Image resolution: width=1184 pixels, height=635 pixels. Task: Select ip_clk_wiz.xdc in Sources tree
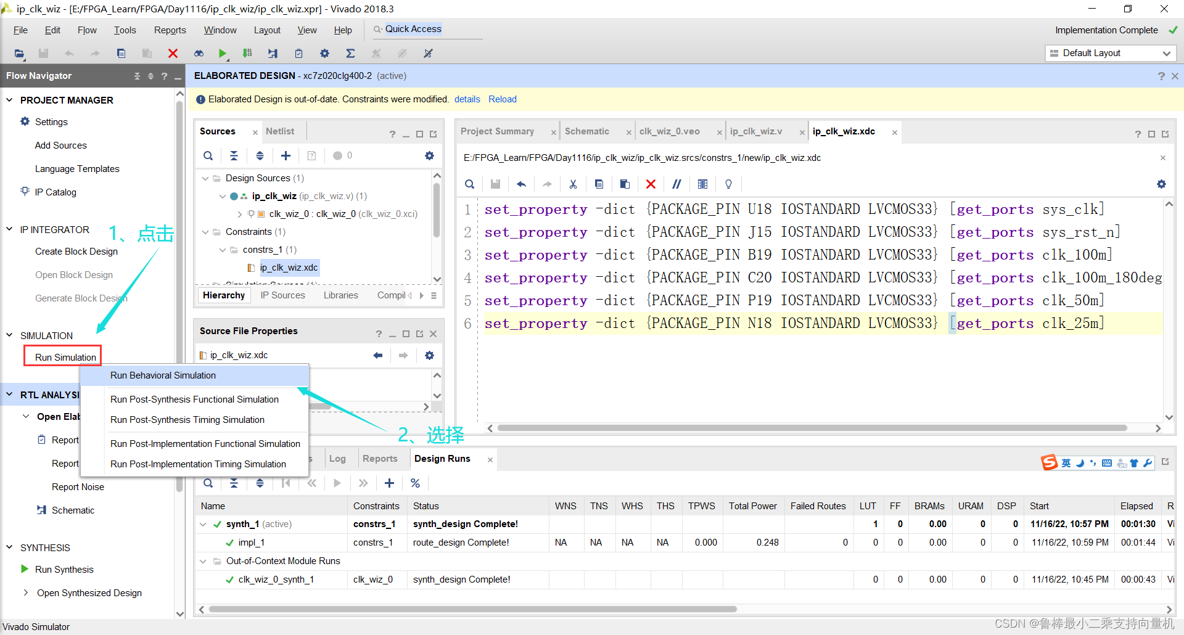(289, 268)
